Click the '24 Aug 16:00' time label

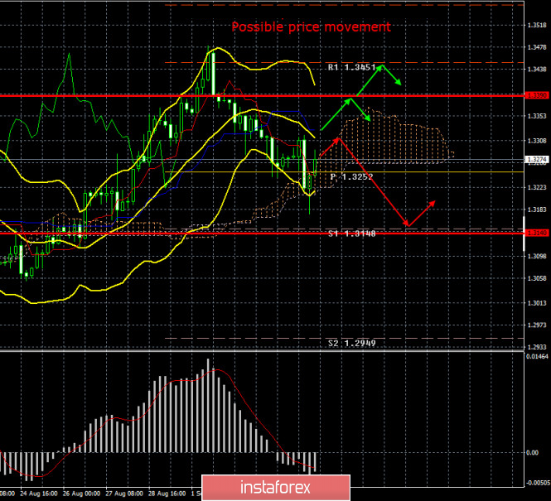39,494
